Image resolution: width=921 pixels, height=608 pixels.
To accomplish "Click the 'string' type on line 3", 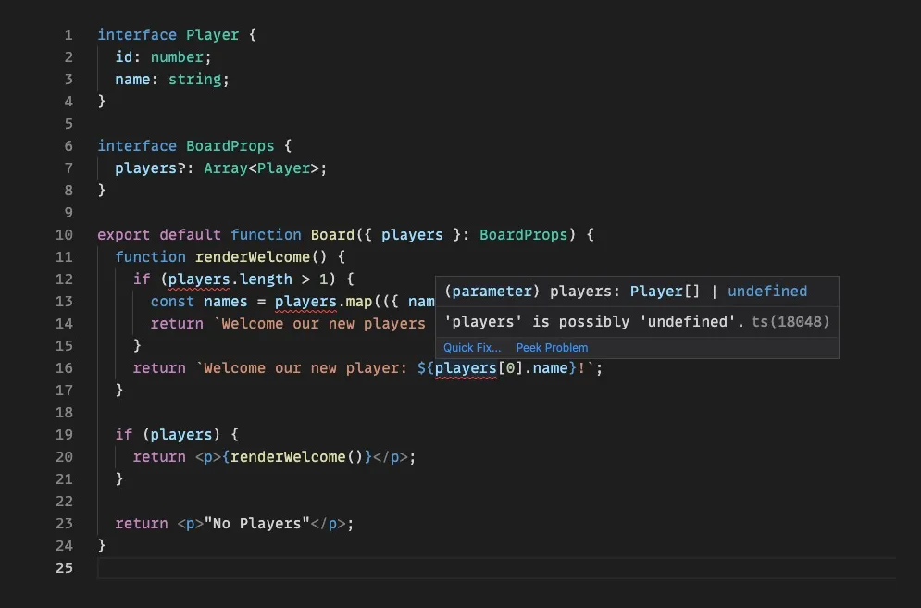I will click(x=194, y=80).
